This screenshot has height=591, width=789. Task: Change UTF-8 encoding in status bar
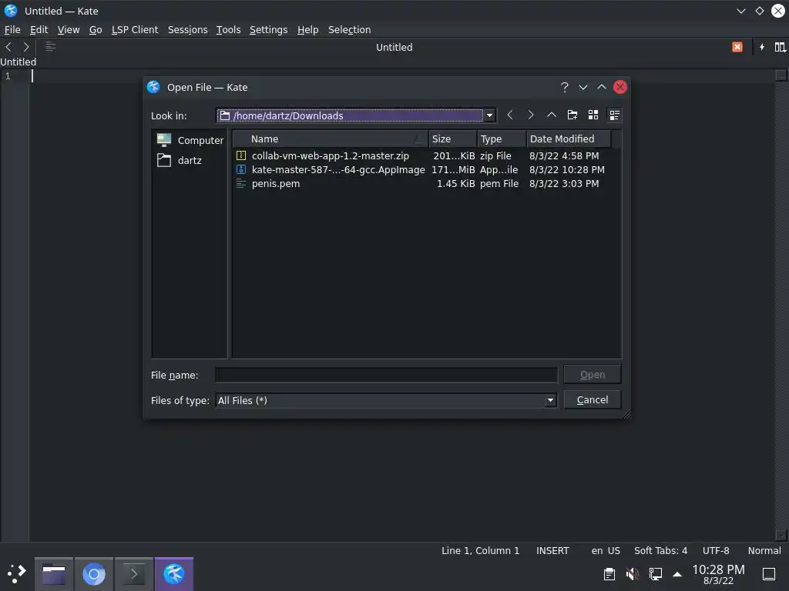tap(716, 550)
